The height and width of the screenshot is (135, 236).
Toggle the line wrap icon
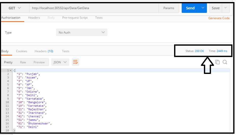click(x=75, y=62)
